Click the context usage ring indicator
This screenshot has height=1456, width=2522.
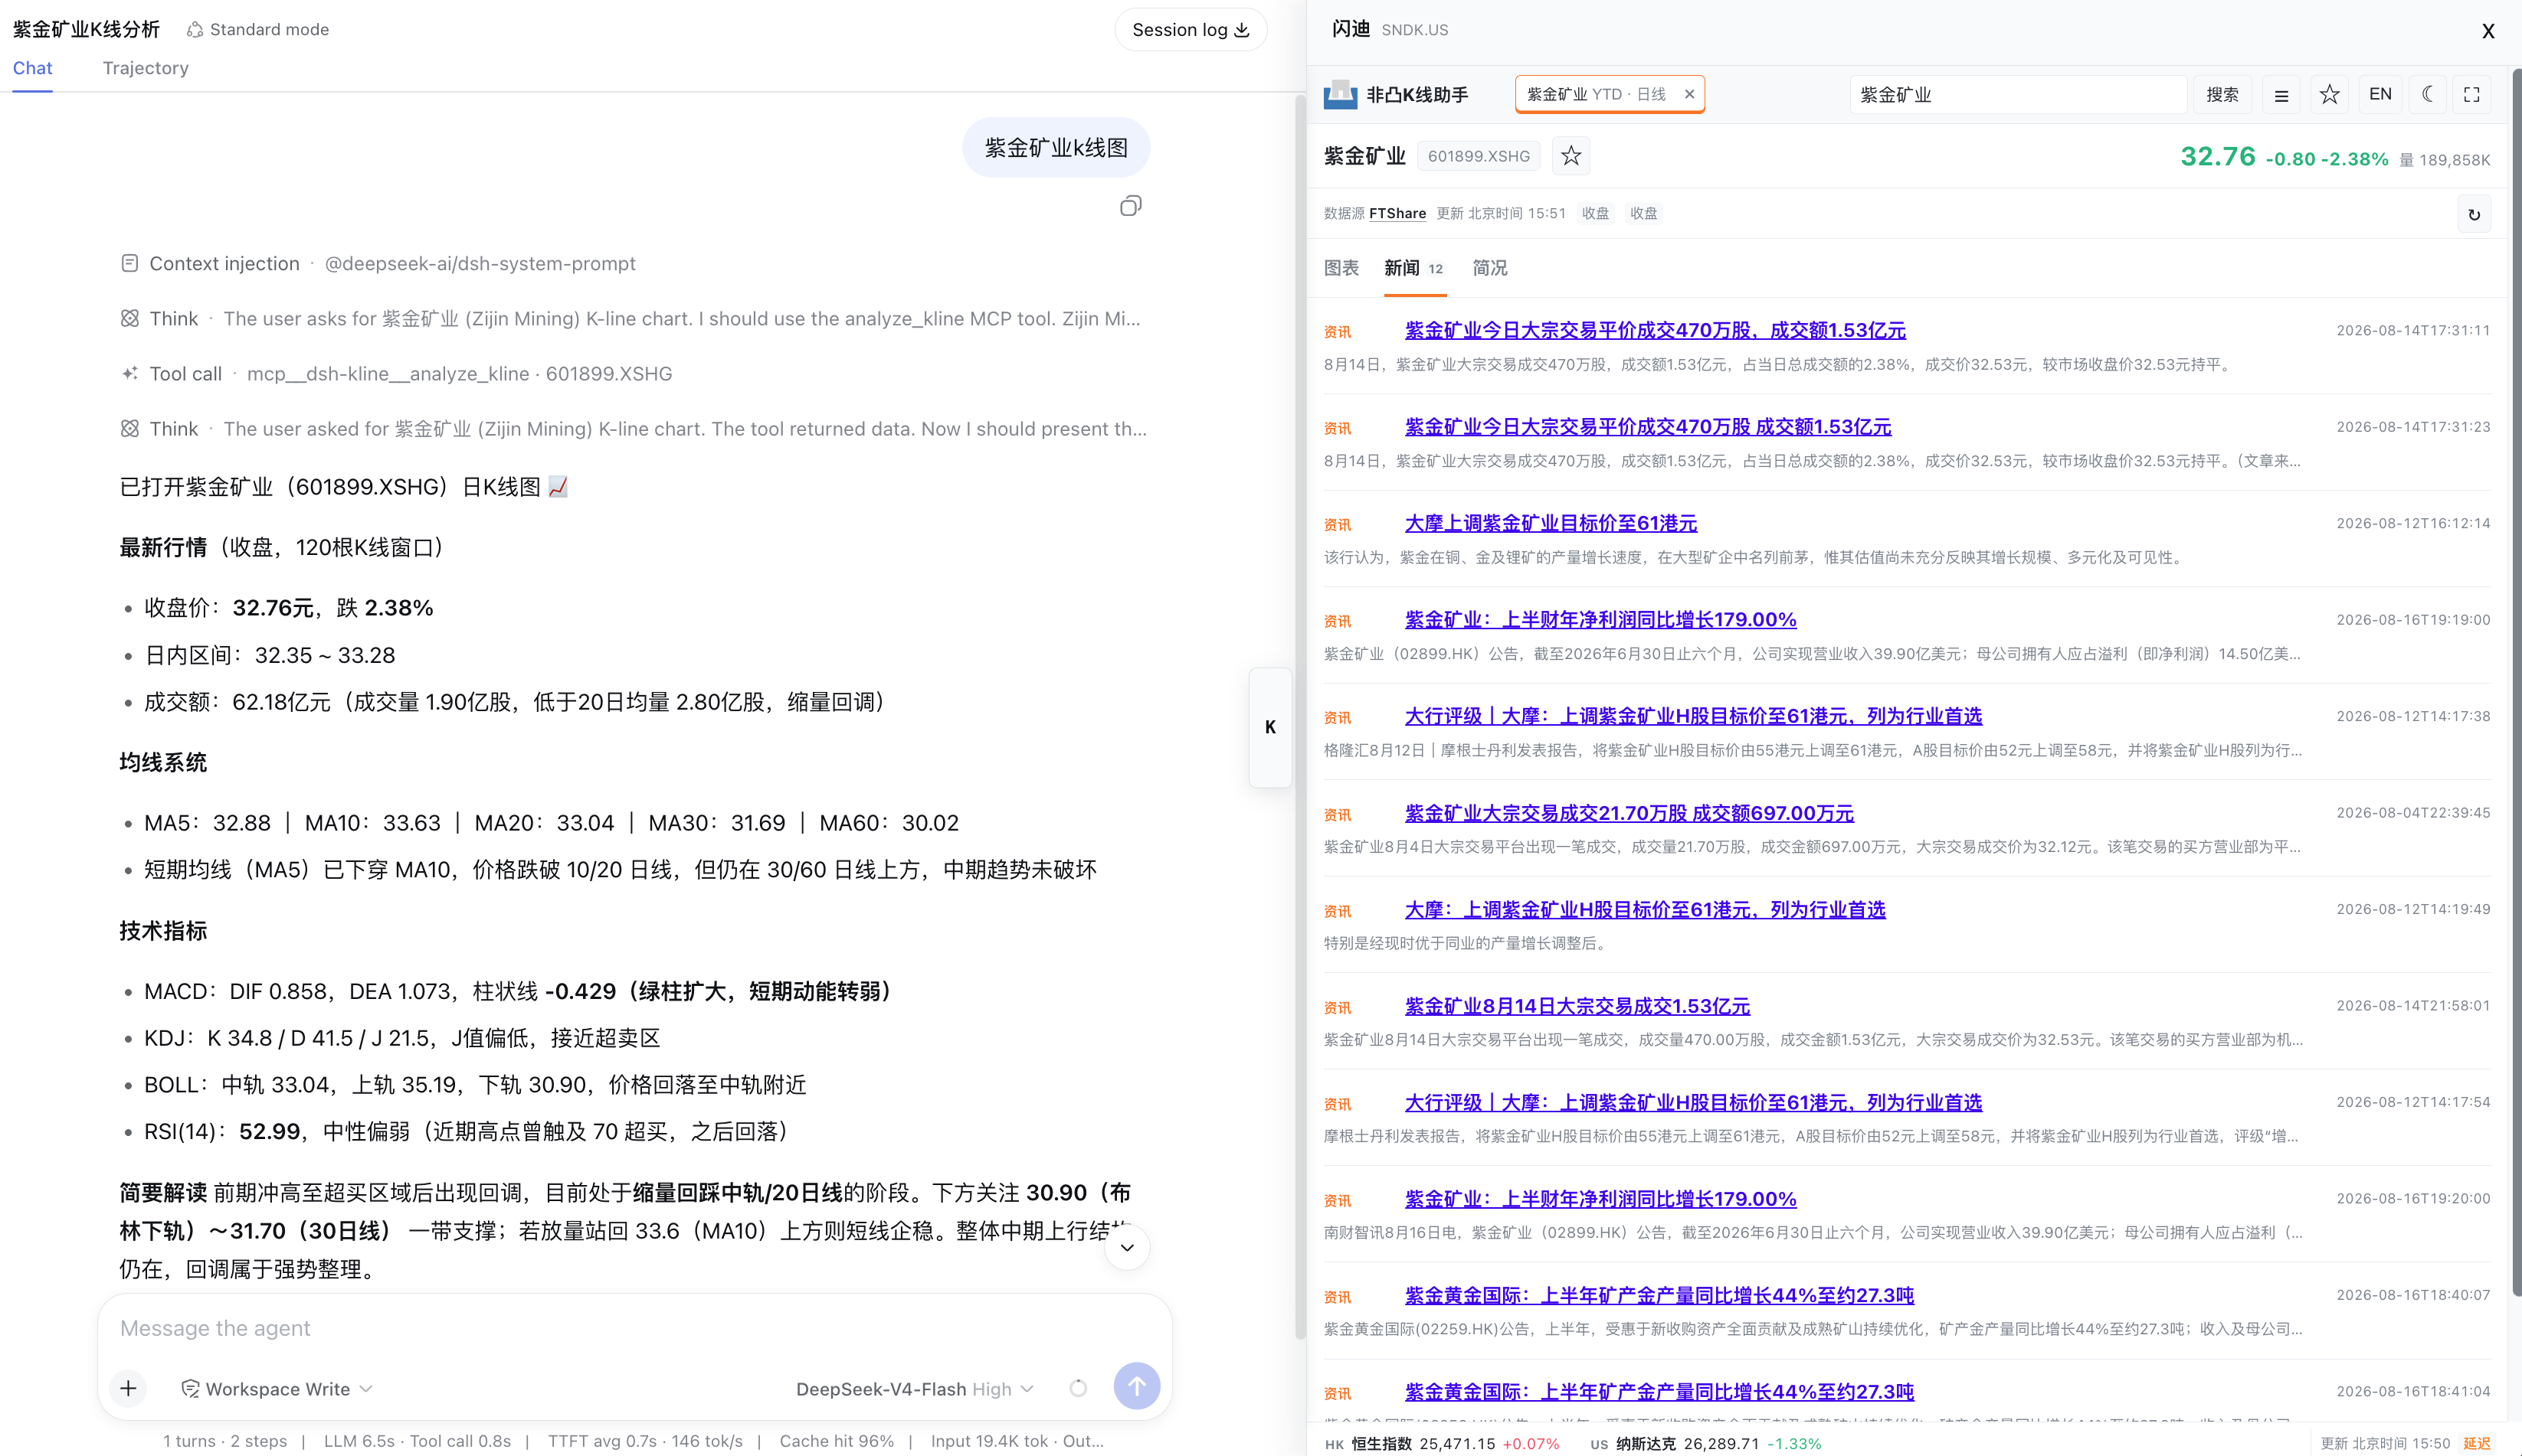[x=1078, y=1388]
